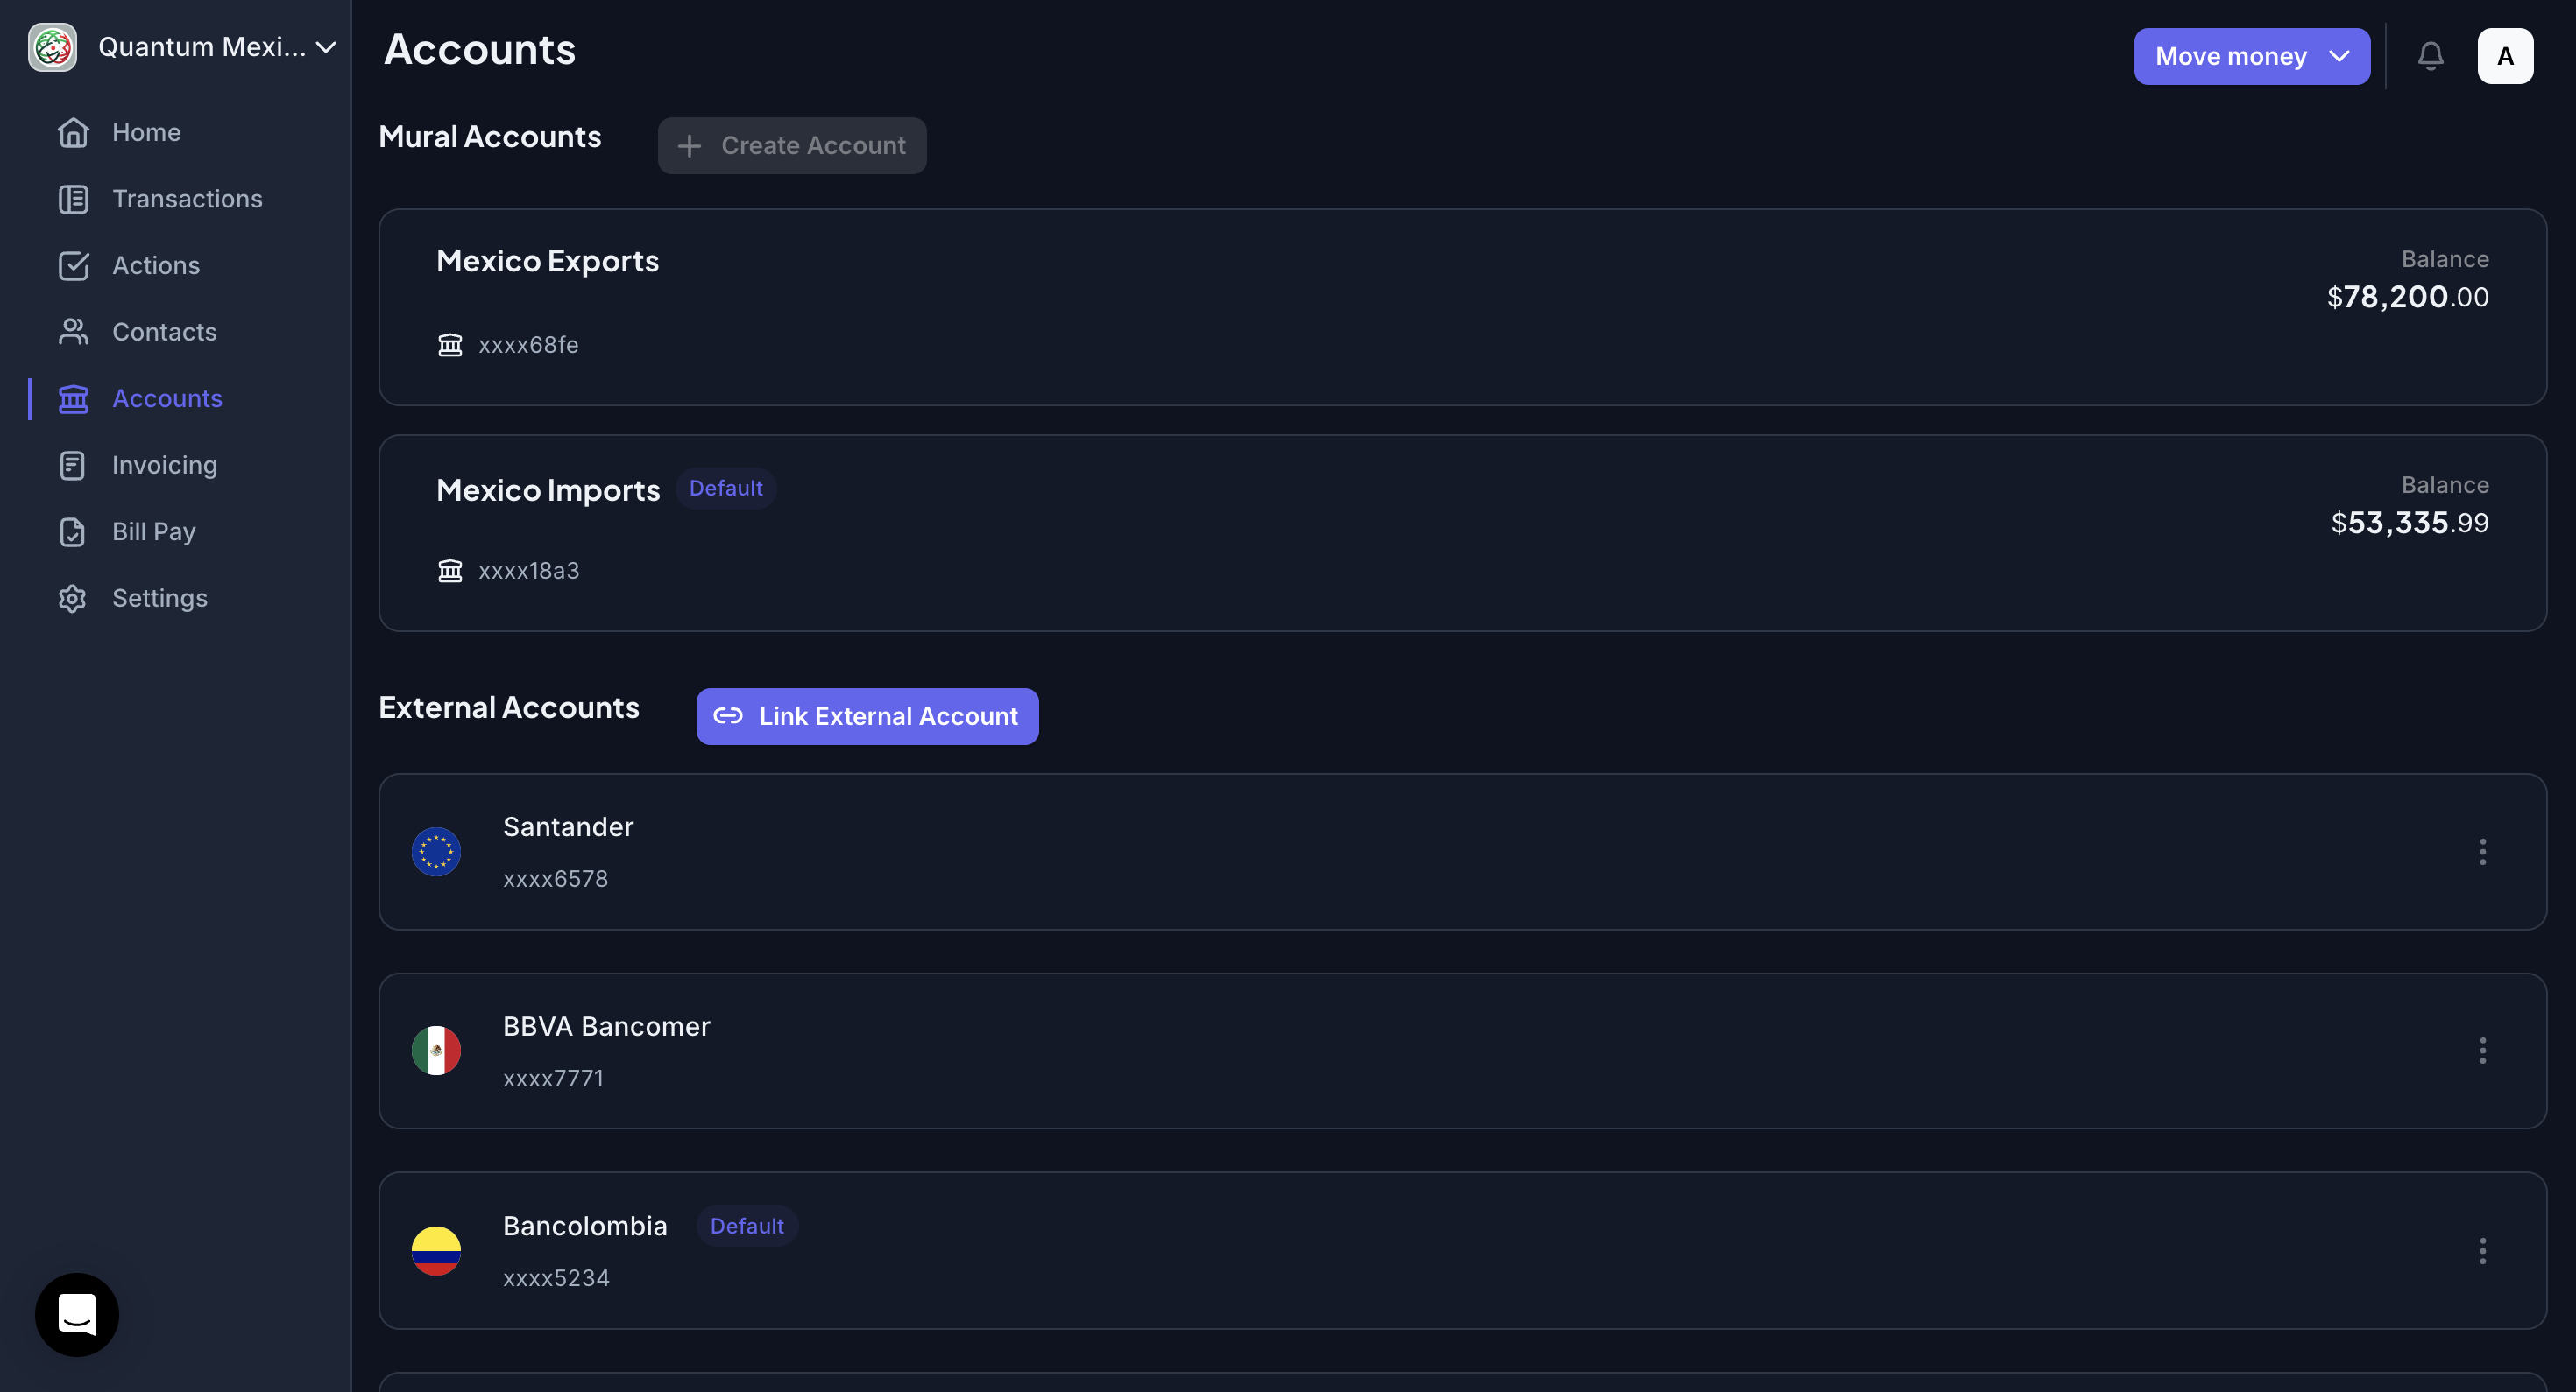Go to the Invoicing page
The height and width of the screenshot is (1392, 2576).
(164, 465)
